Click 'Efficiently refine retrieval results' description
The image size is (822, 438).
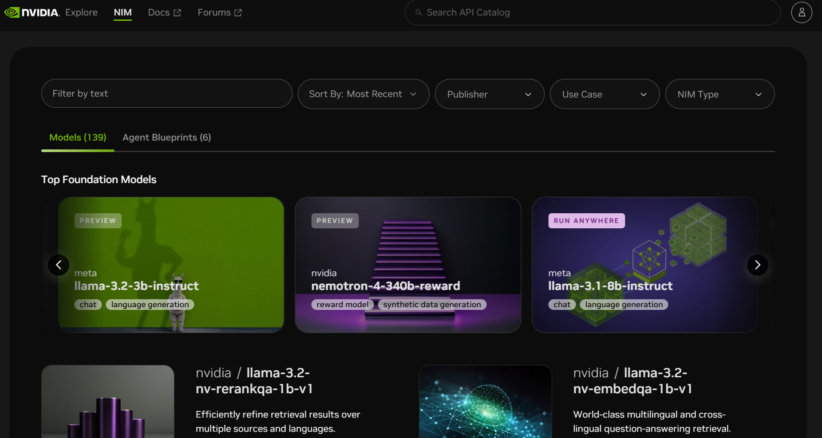coord(278,422)
